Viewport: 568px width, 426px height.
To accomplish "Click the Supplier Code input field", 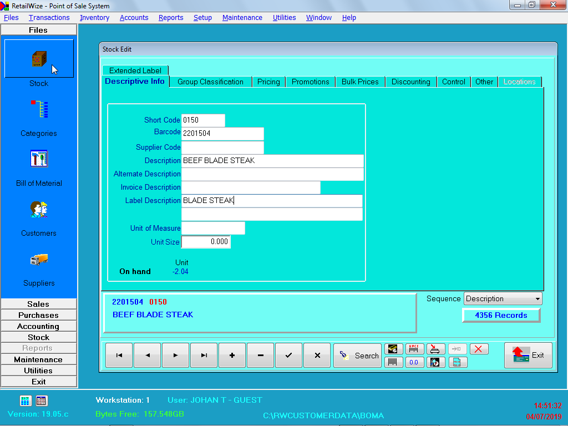I will point(222,148).
